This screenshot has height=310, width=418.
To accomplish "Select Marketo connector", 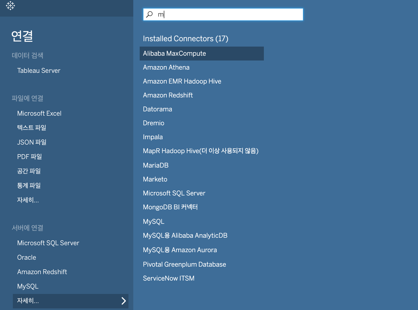I will pyautogui.click(x=155, y=179).
